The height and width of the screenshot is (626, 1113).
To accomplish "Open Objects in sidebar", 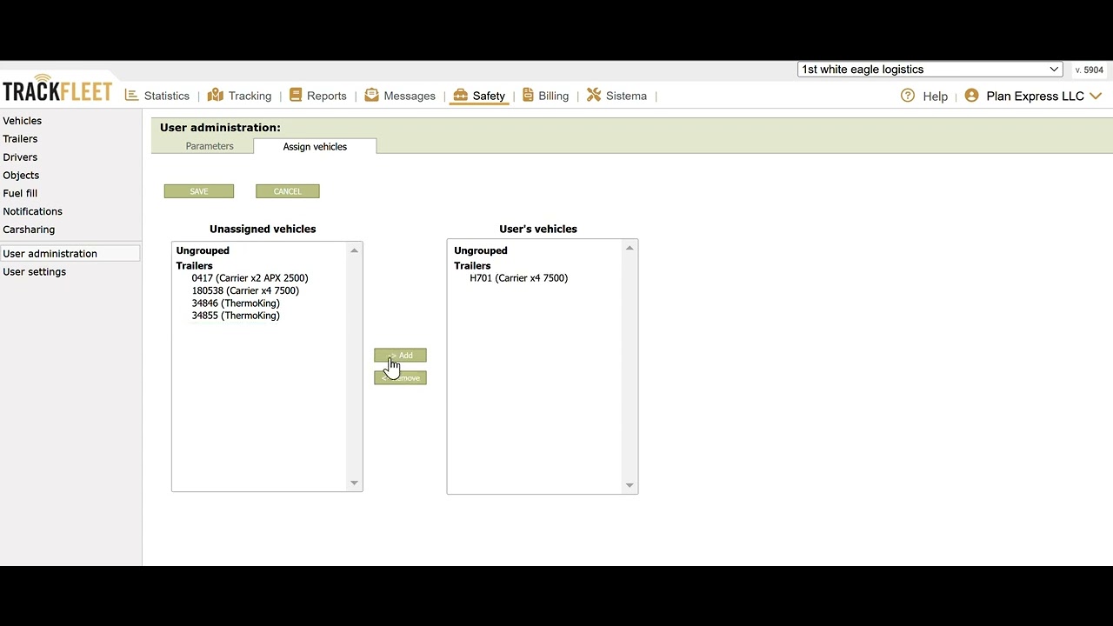I will [x=21, y=176].
